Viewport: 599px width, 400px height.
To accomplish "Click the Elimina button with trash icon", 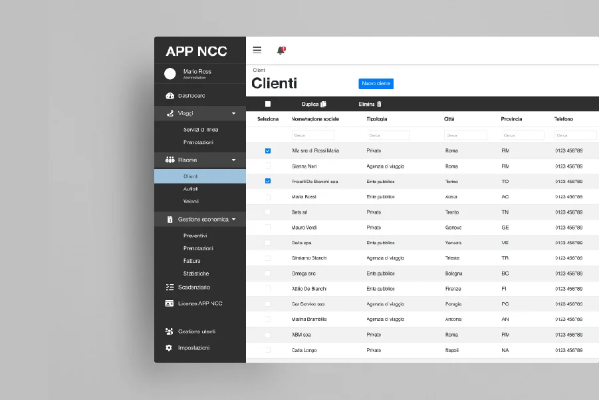I will tap(370, 104).
